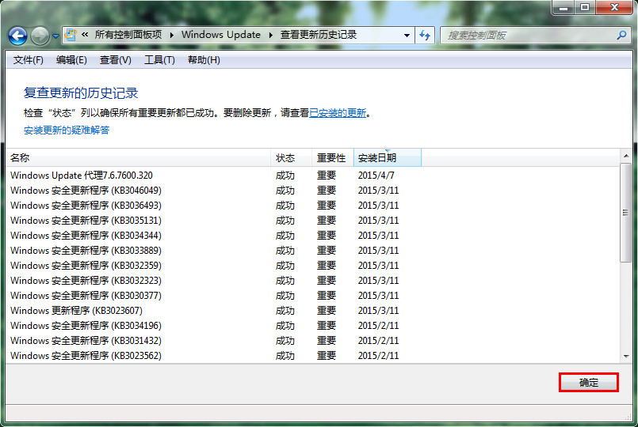The width and height of the screenshot is (638, 427).
Task: Open 安装更新的疑难解答 link
Action: (x=67, y=130)
